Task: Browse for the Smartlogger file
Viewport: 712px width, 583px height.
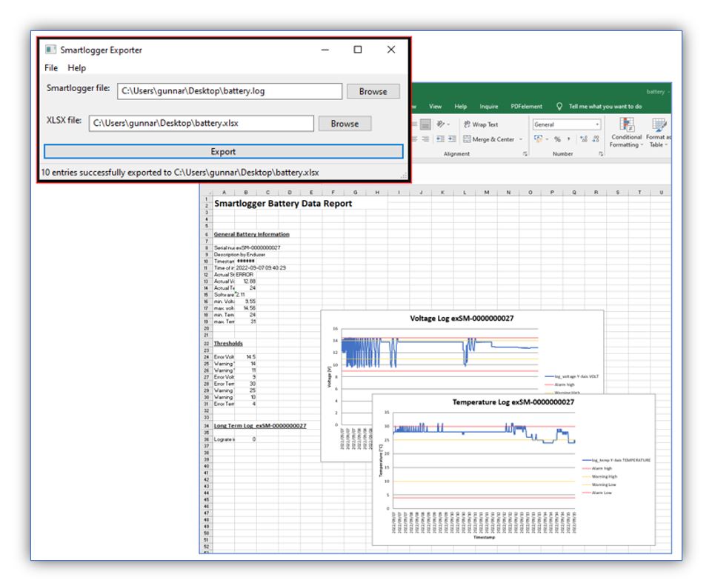Action: click(373, 91)
